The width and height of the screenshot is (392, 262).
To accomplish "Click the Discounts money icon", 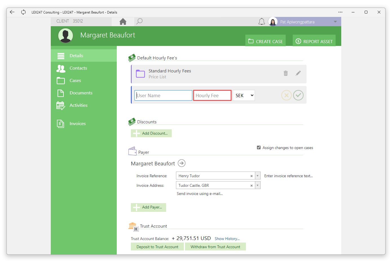I will pyautogui.click(x=132, y=121).
